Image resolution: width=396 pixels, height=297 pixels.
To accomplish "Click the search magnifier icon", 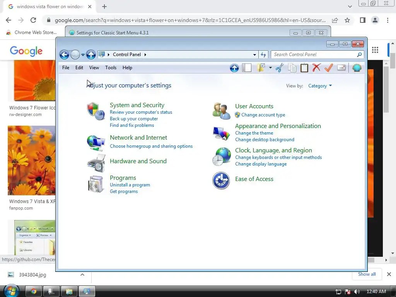I will click(359, 55).
